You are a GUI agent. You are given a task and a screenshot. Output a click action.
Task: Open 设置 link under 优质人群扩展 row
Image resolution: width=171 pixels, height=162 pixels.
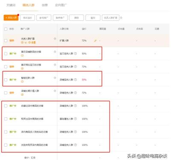point(33,43)
